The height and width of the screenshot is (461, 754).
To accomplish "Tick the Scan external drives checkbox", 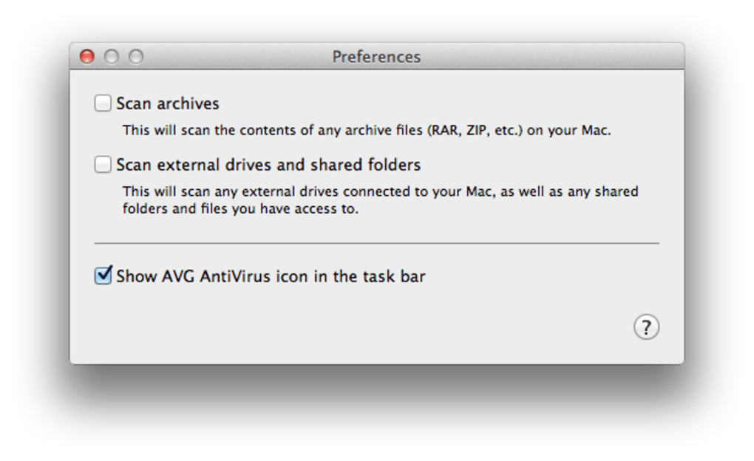I will (103, 165).
